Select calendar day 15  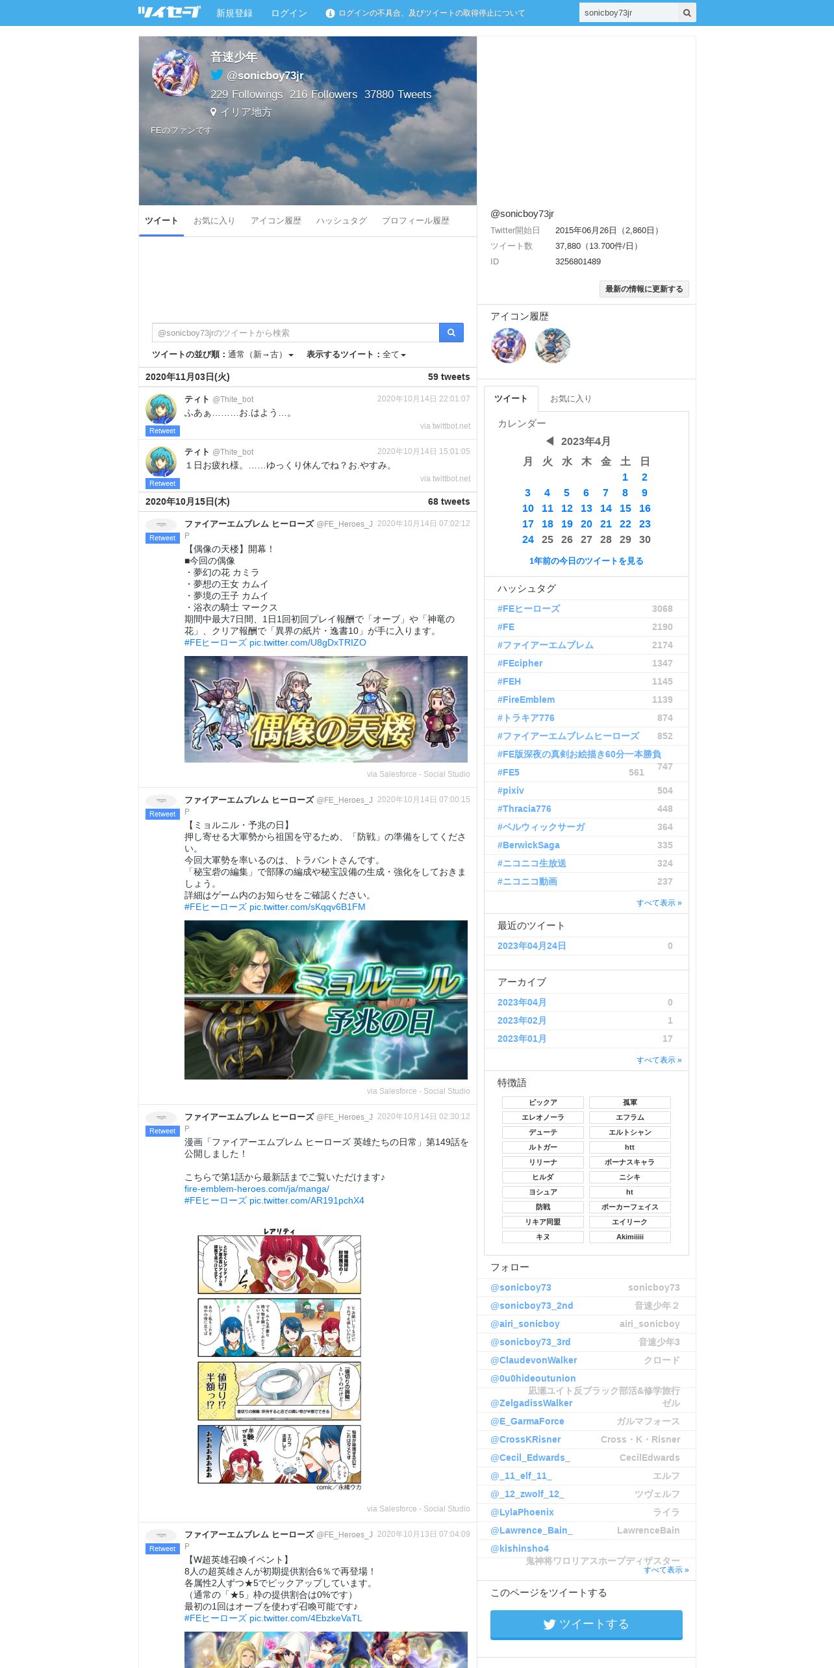pos(625,508)
